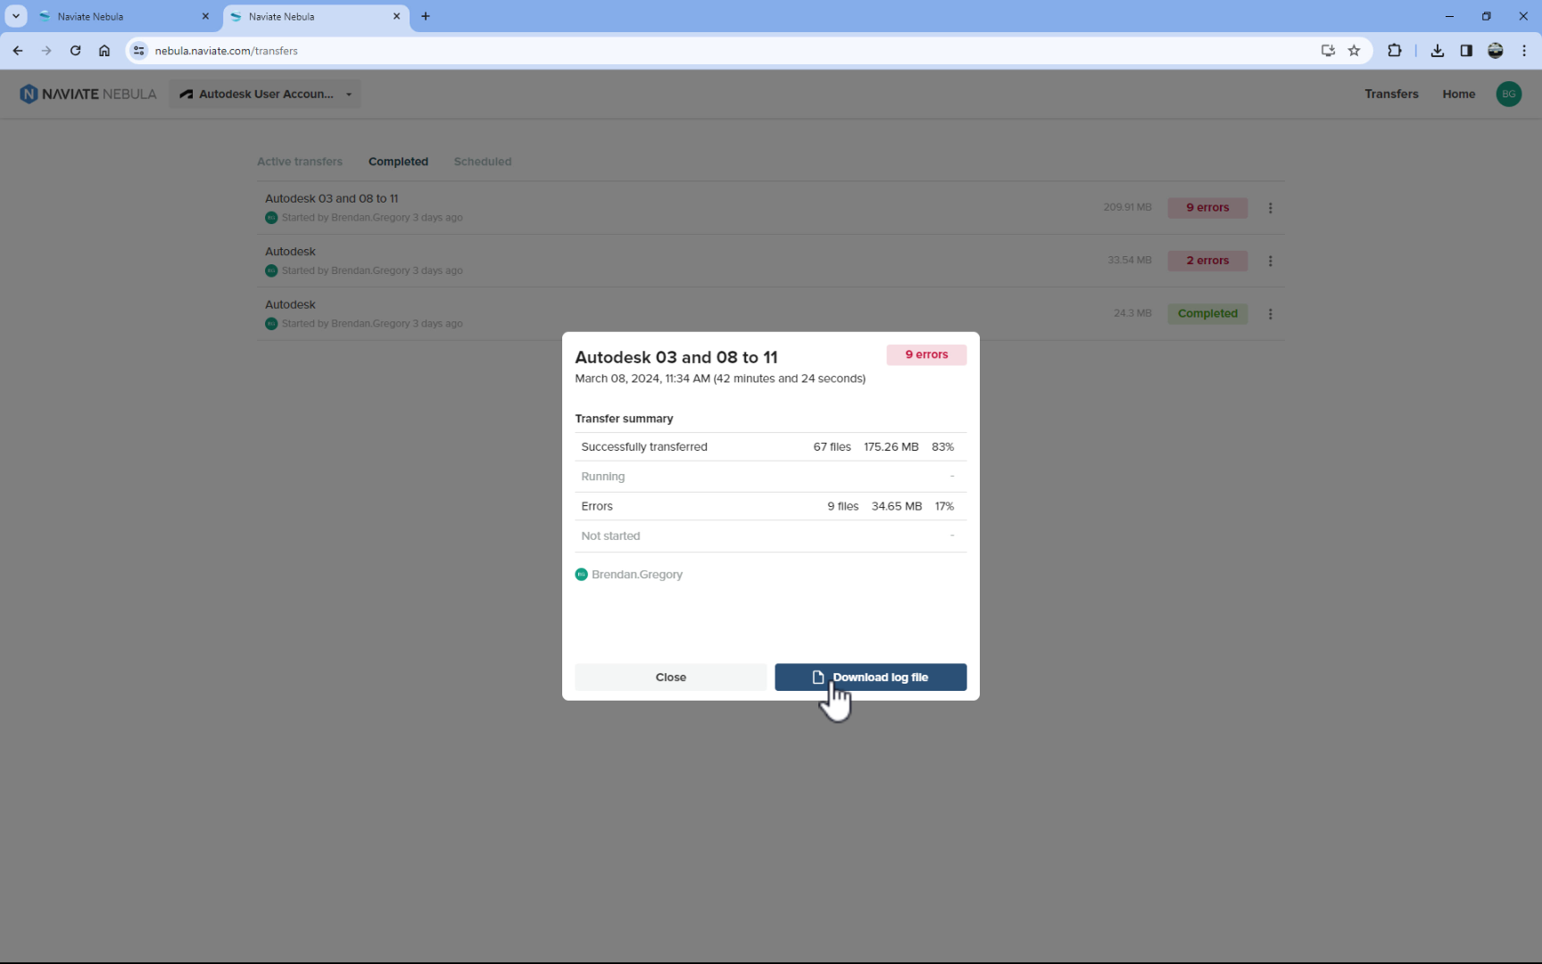Click the dialog title Autodesk 03 and 08 to 11
1542x964 pixels.
point(676,357)
